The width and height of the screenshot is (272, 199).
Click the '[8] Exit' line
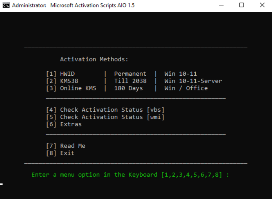click(x=60, y=153)
